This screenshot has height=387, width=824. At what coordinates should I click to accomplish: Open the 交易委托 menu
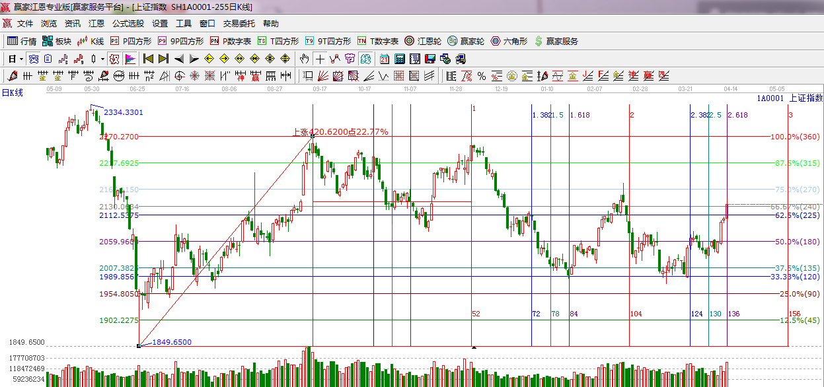coord(239,23)
